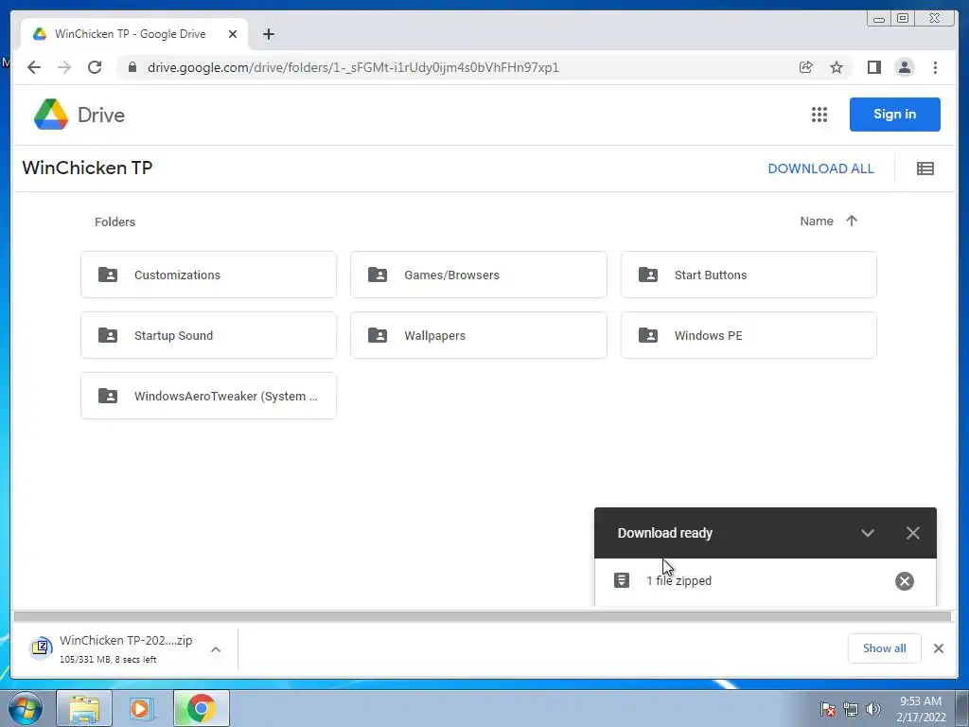Share this page icon in address bar
The width and height of the screenshot is (969, 727).
(x=806, y=67)
